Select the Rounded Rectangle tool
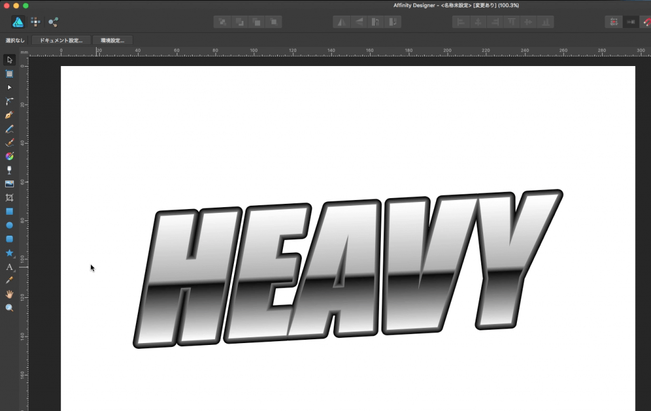Screen dimensions: 651x411 click(10, 239)
